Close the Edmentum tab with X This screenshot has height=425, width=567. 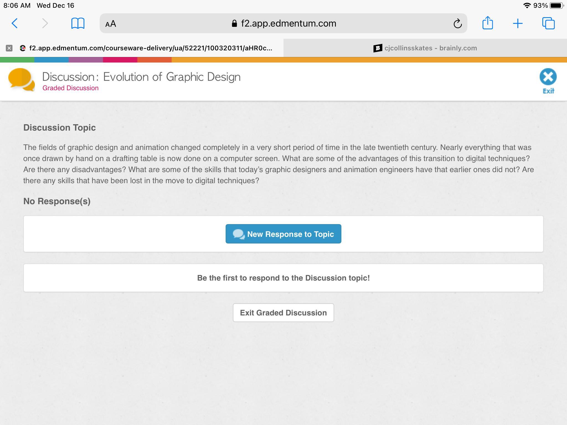[x=9, y=48]
